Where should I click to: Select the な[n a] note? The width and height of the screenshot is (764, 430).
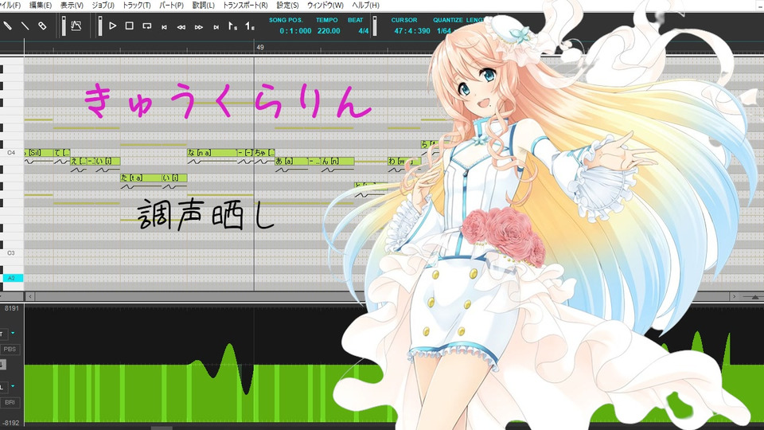click(x=212, y=153)
